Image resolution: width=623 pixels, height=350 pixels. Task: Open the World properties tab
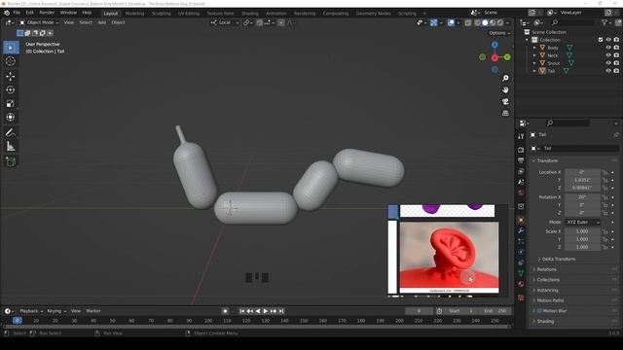tap(521, 192)
